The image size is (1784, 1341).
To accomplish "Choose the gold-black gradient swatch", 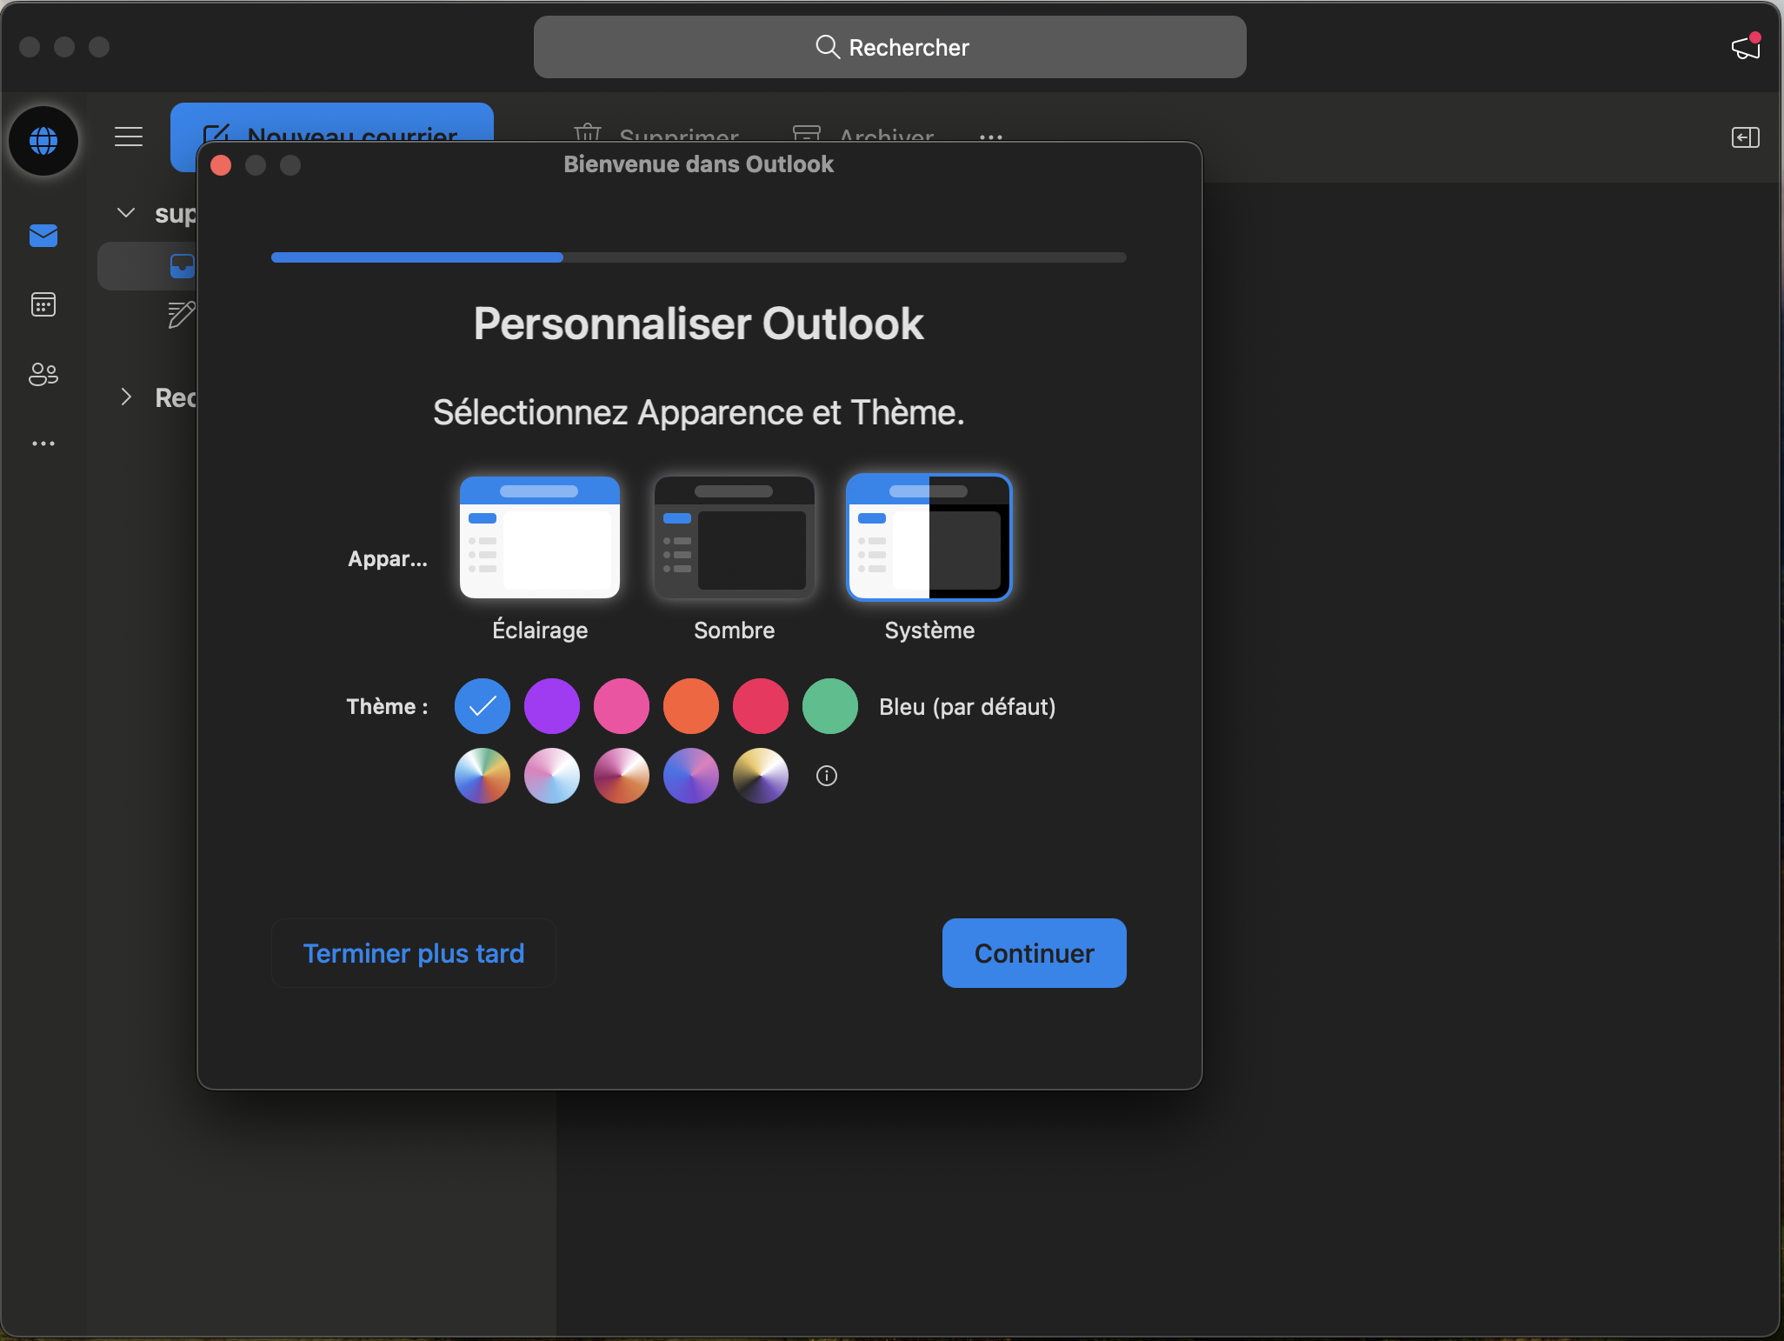I will click(x=761, y=776).
